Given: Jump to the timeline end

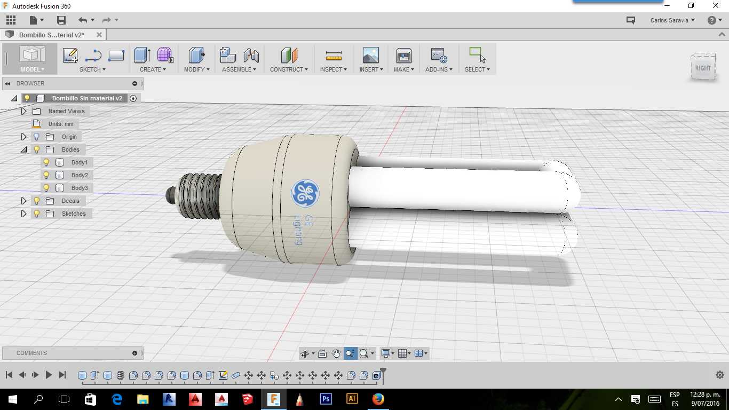Looking at the screenshot, I should tap(62, 375).
